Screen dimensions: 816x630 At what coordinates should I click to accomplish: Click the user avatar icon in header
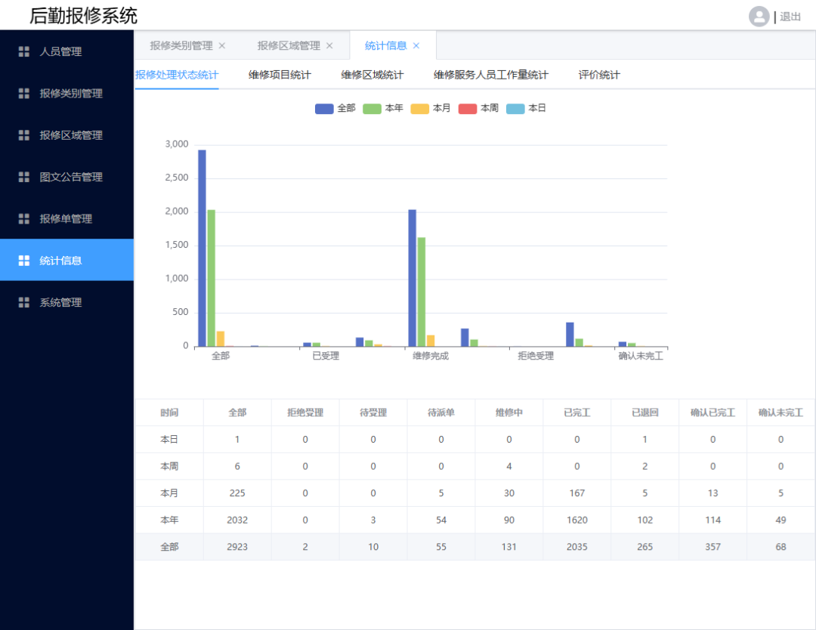(759, 17)
